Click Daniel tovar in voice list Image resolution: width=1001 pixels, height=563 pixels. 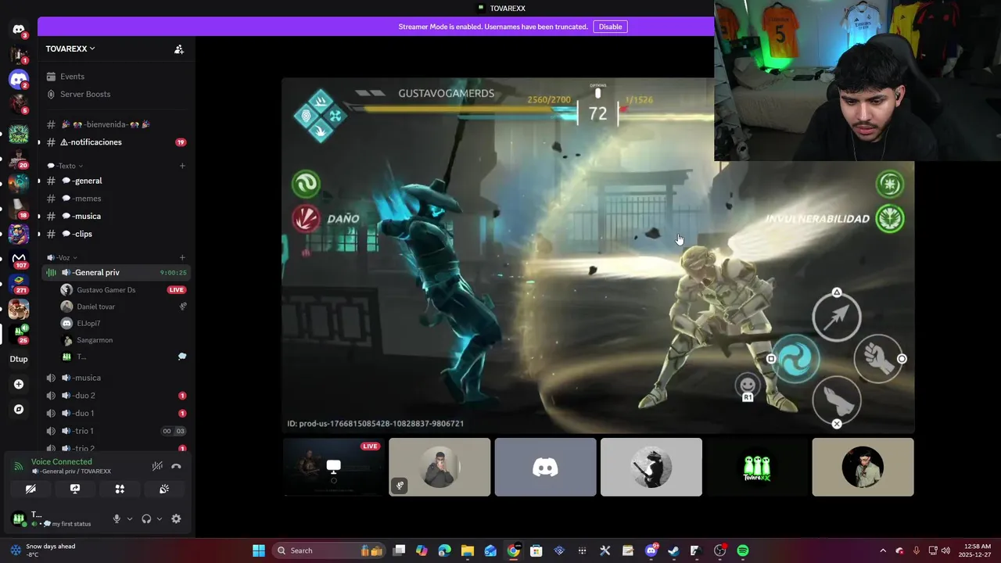(124, 307)
